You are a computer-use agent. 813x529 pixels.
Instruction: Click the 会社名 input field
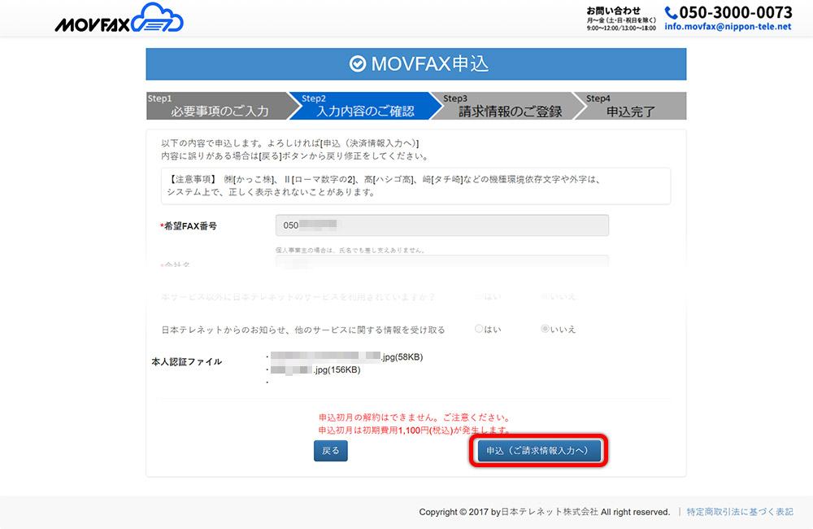(x=441, y=264)
